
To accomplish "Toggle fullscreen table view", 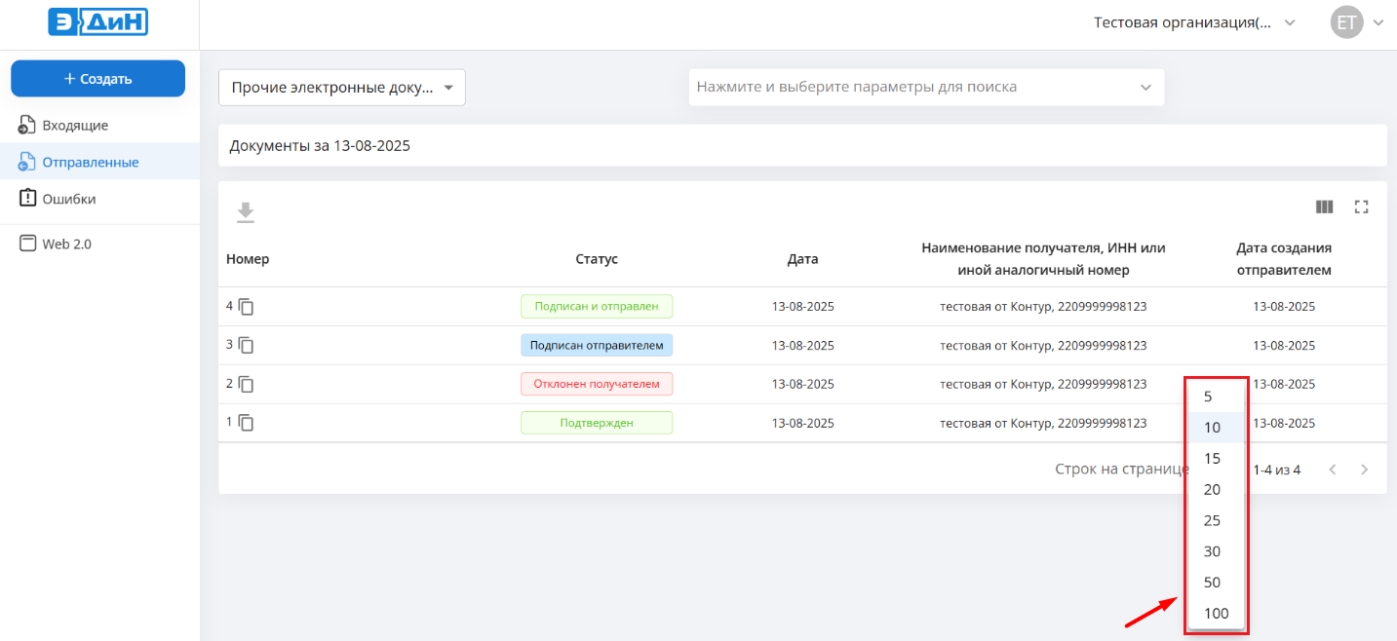I will click(x=1362, y=207).
